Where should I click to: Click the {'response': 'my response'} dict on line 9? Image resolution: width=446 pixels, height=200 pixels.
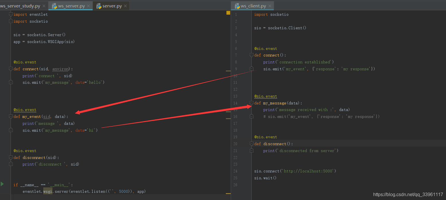point(343,69)
